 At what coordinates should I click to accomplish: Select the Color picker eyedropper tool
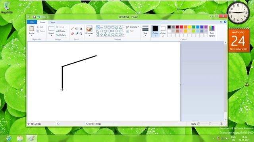tap(77, 34)
